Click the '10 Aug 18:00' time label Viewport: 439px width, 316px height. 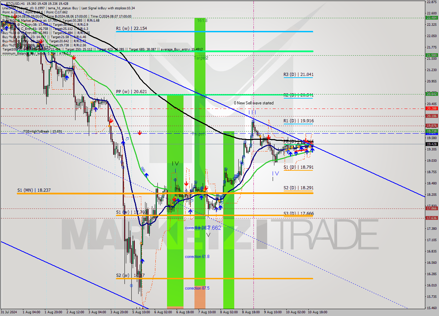click(318, 312)
